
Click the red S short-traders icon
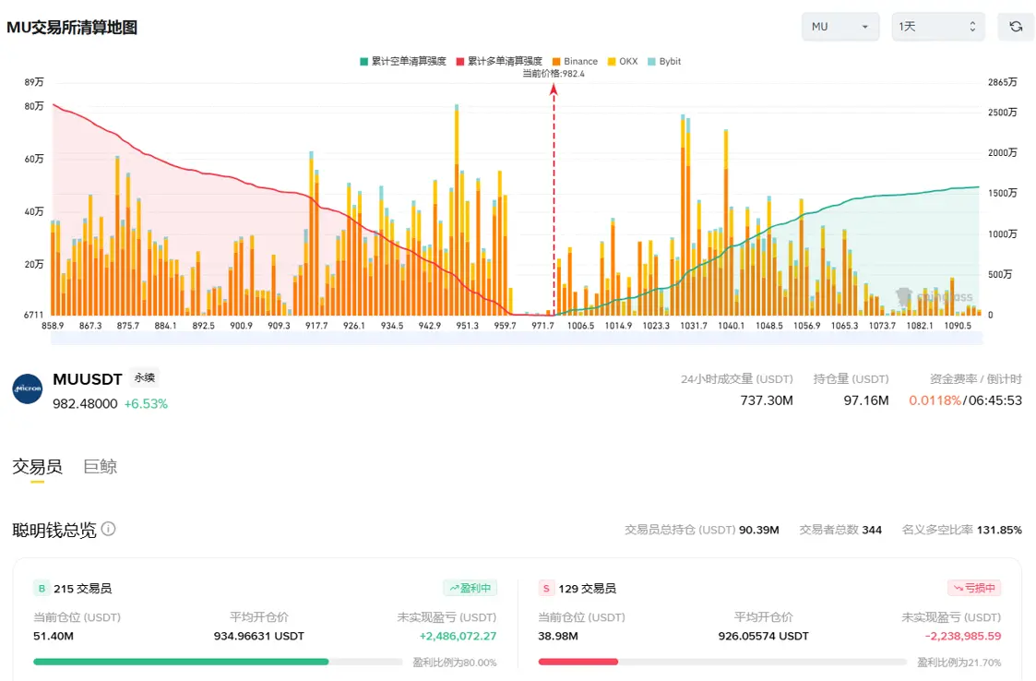tap(546, 589)
